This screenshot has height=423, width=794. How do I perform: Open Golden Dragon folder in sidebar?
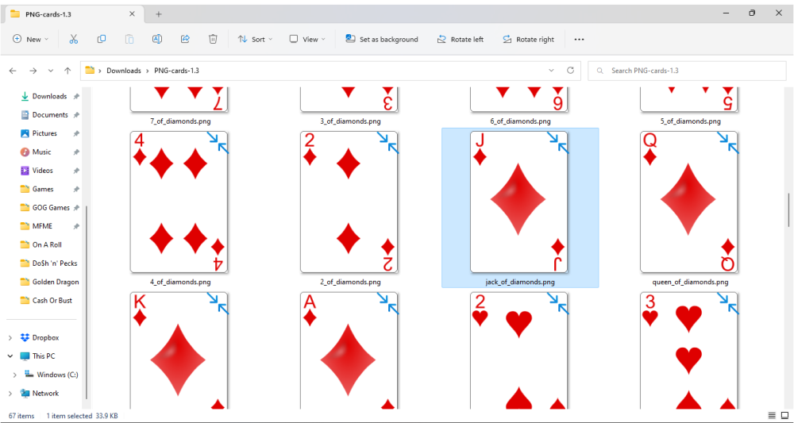tap(56, 282)
